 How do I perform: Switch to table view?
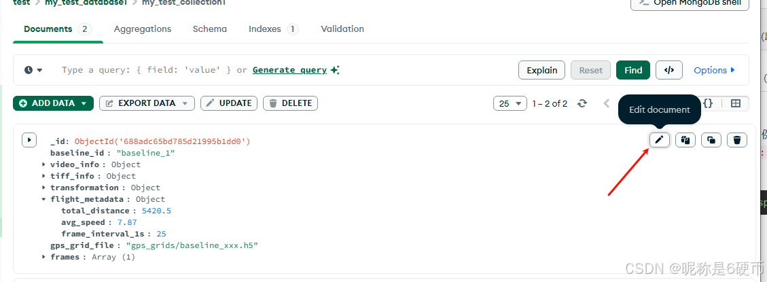click(736, 103)
